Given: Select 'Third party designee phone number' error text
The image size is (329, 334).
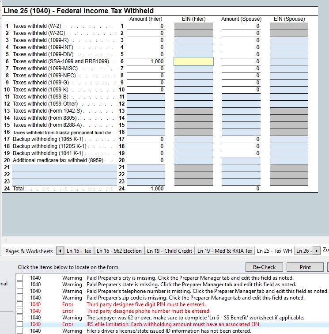Looking at the screenshot, I should [148, 311].
